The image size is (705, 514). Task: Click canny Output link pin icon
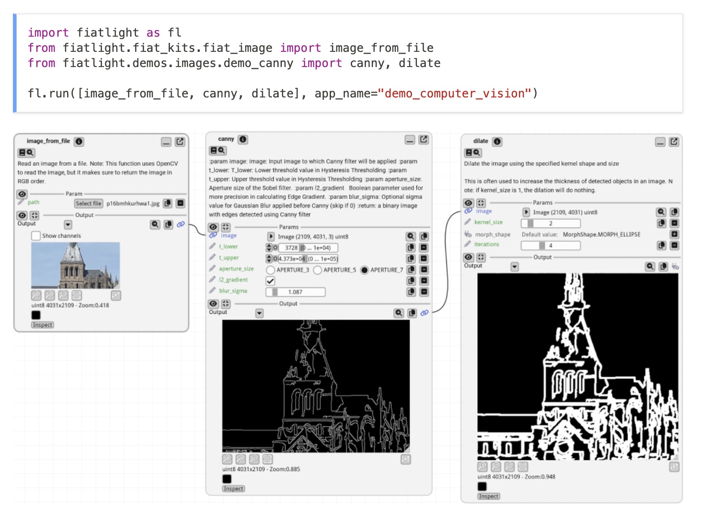424,313
